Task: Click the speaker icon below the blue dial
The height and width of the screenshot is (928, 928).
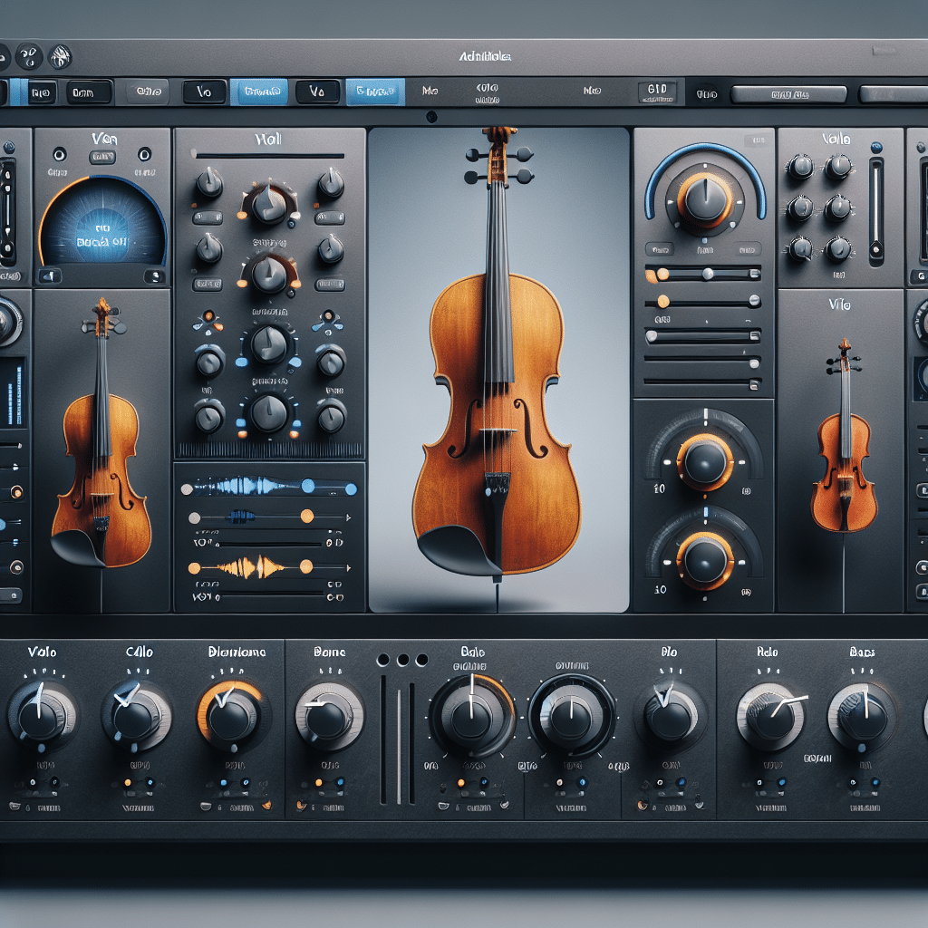Action: coord(50,275)
